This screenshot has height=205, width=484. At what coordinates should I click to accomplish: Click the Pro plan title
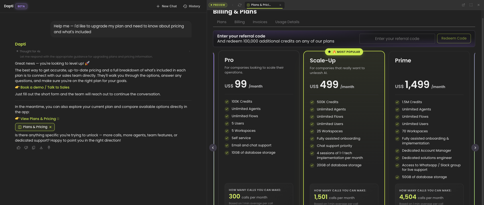[x=229, y=60]
